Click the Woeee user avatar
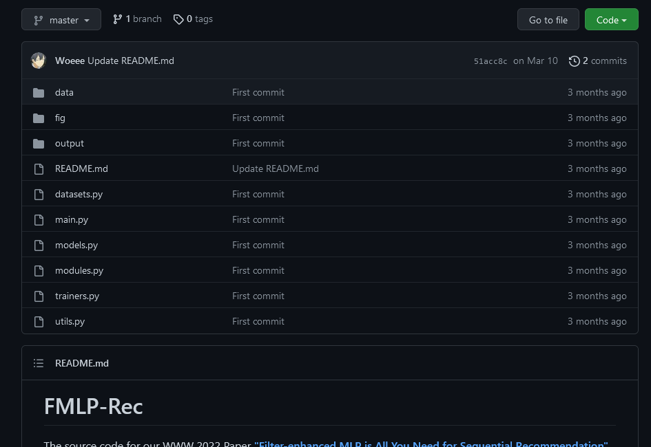 (39, 61)
